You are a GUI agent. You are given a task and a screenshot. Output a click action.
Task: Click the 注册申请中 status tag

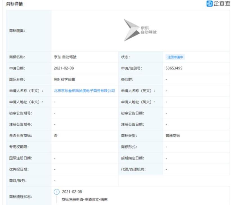175,57
